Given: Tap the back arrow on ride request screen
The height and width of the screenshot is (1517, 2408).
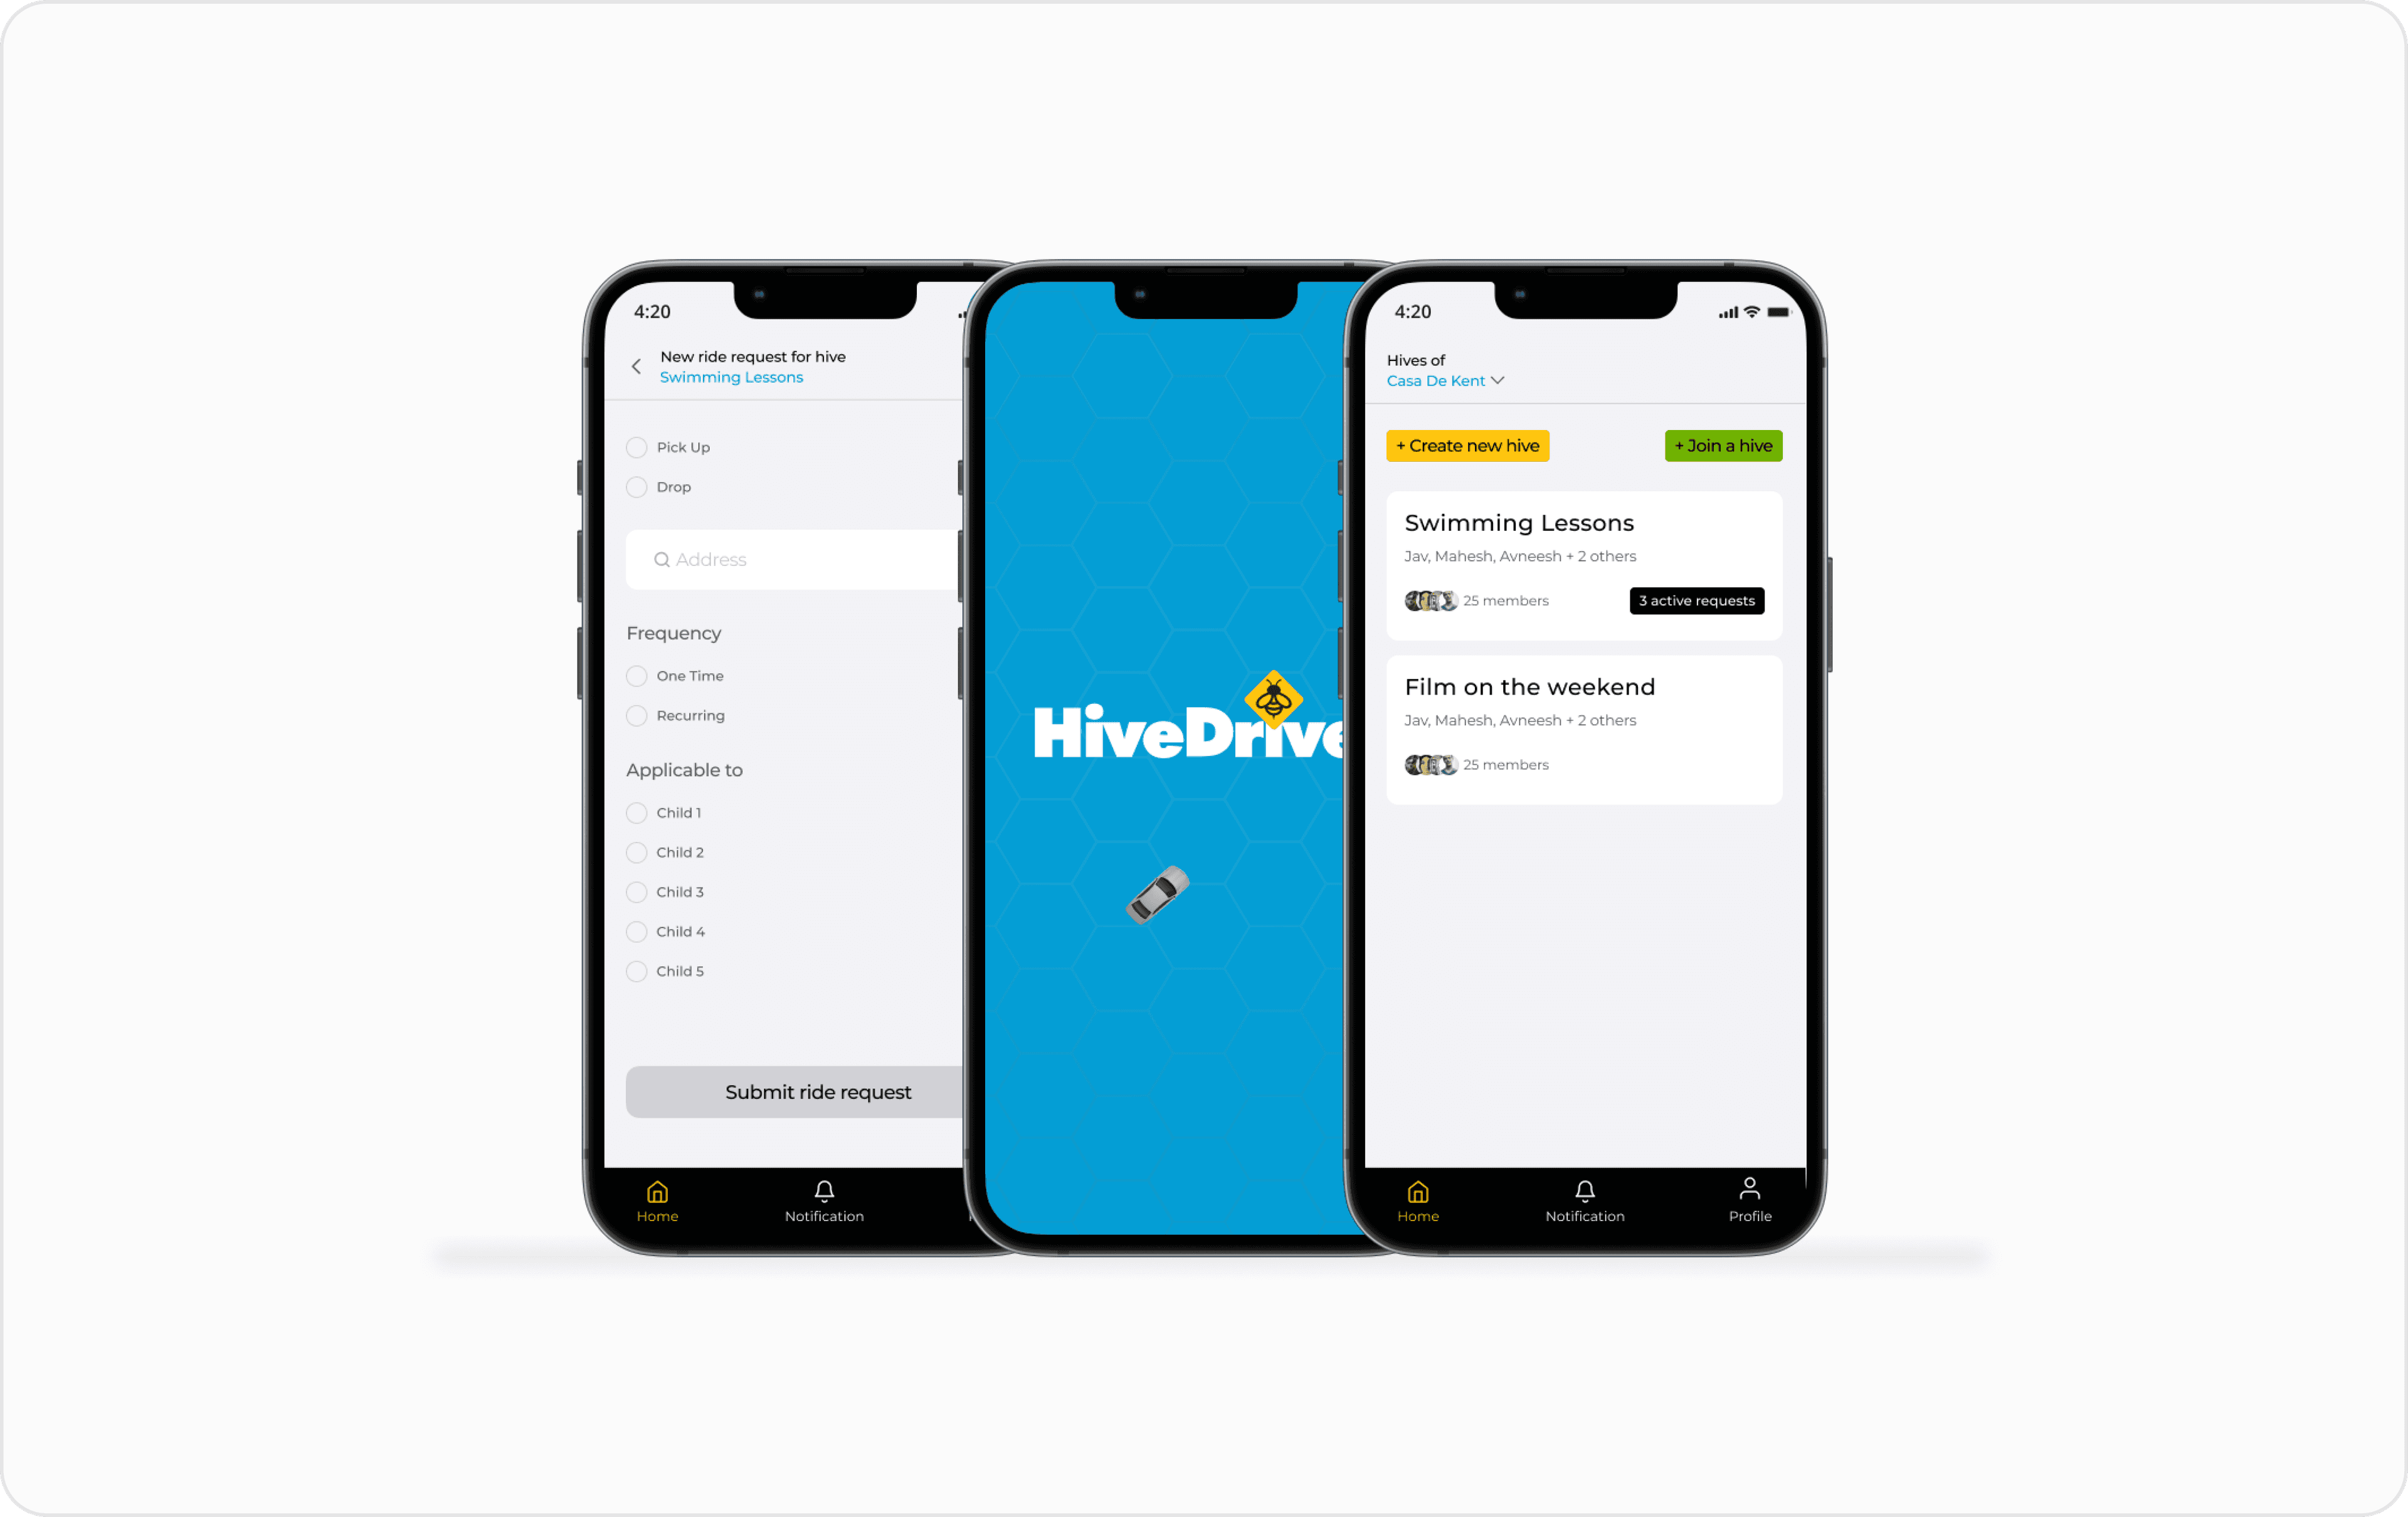Looking at the screenshot, I should [x=636, y=365].
